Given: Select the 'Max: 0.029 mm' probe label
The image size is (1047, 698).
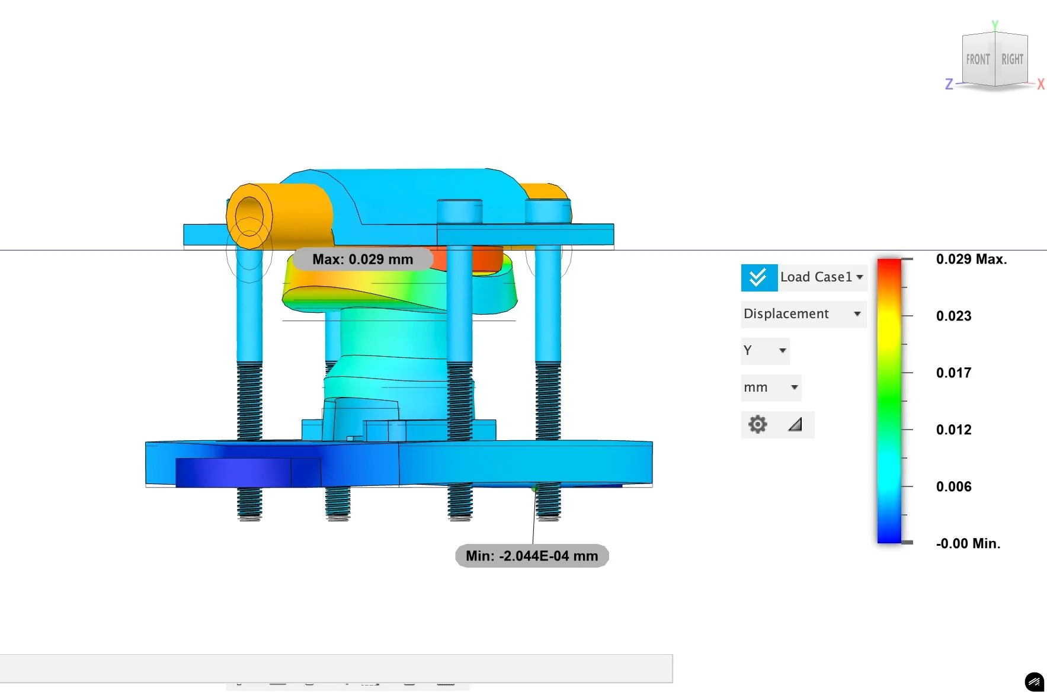Looking at the screenshot, I should click(x=363, y=260).
